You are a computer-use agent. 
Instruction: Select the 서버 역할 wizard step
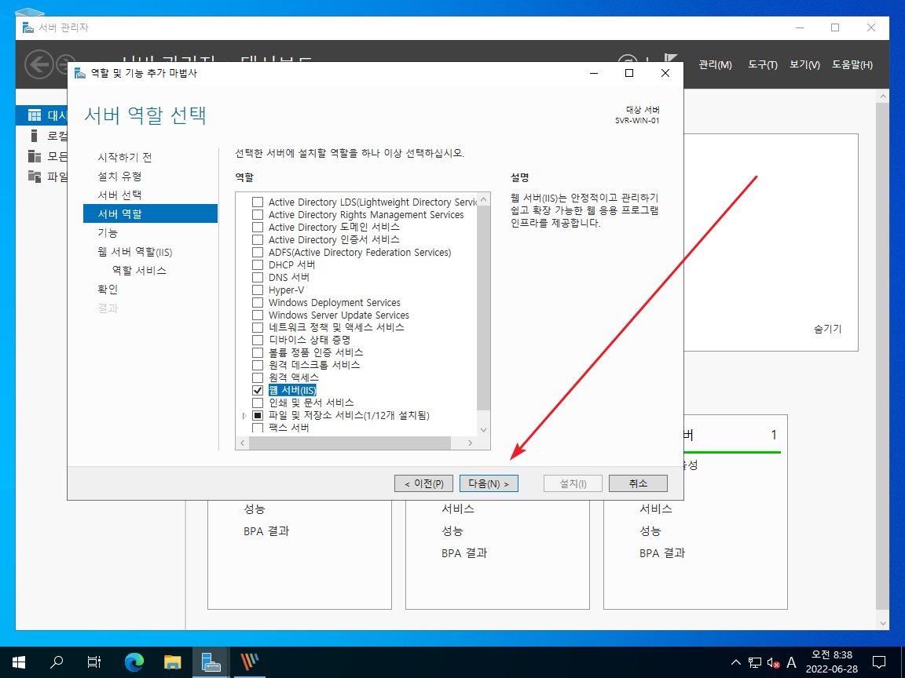(150, 214)
